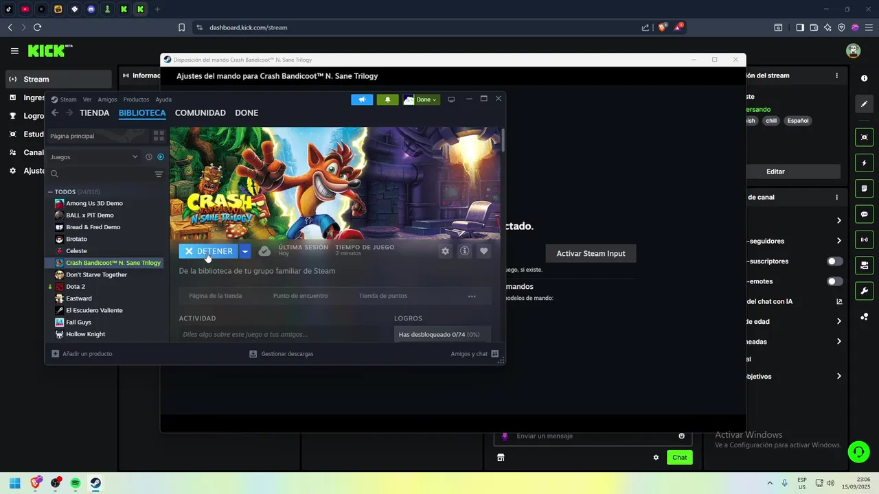Click Steam's megaphone announcements icon
Image resolution: width=879 pixels, height=494 pixels.
pos(362,99)
